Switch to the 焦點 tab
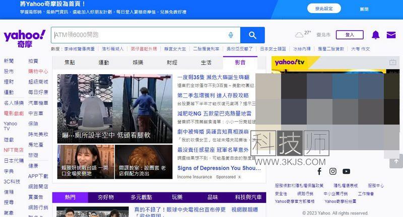The width and height of the screenshot is (403, 217). pos(70,62)
